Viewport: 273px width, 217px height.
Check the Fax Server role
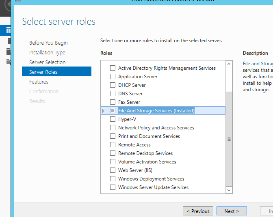(113, 102)
